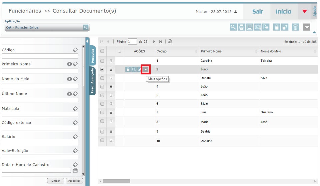Expand the Carolina row with the plus icon
Viewport: 320px width, 186px height.
(111, 61)
